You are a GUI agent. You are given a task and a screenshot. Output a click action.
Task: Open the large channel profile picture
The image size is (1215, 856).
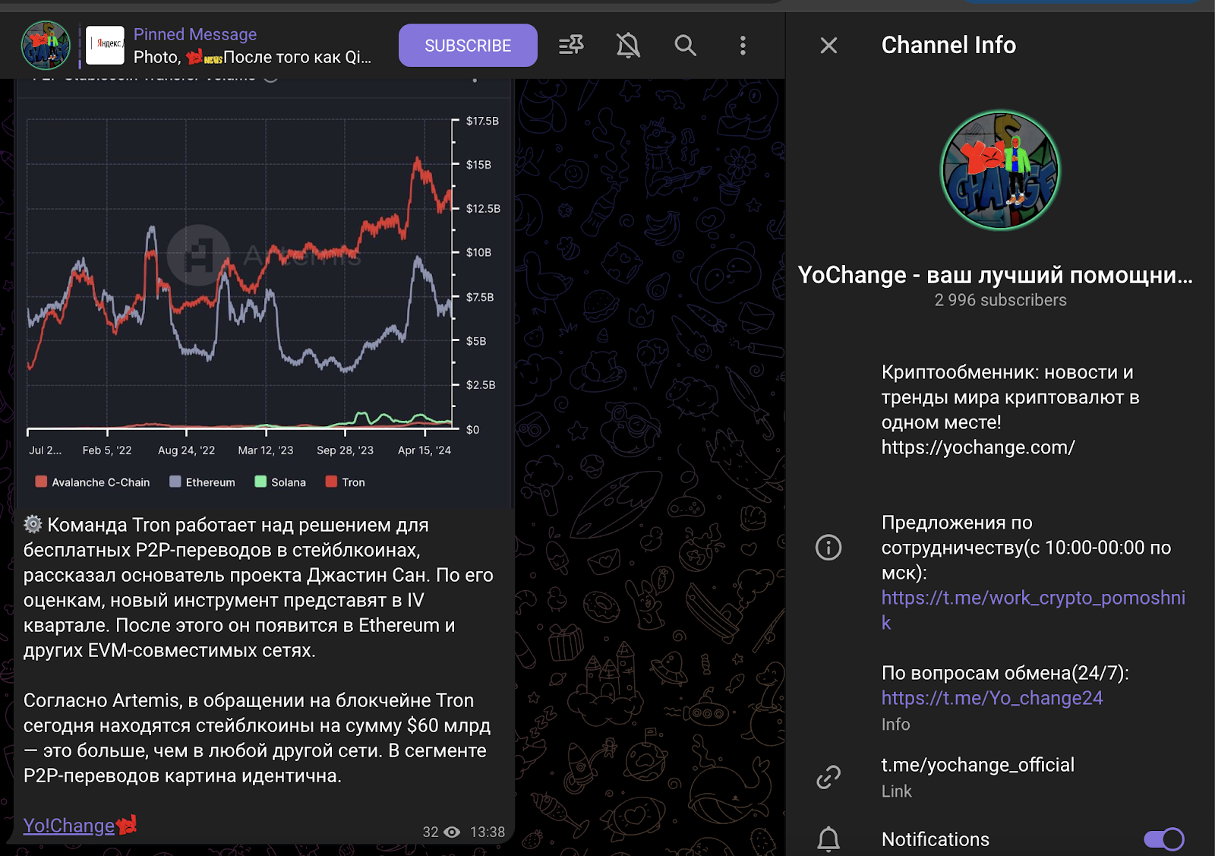point(1000,170)
